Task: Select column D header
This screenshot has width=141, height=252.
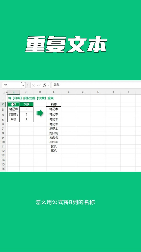Action: pos(40,92)
